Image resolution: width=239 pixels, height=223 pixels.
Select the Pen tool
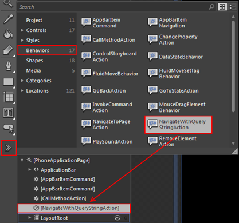8,66
